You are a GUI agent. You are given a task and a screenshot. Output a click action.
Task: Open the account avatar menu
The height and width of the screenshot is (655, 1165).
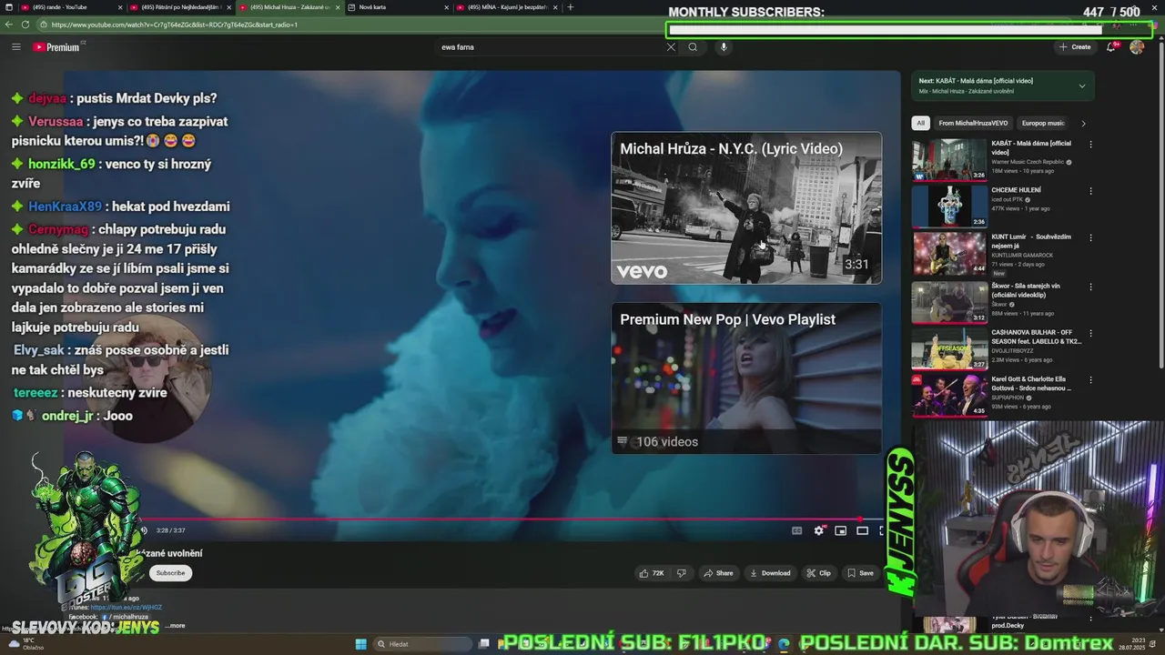pyautogui.click(x=1137, y=46)
